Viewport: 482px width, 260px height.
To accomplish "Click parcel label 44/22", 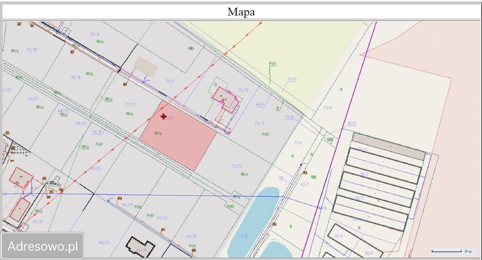I will pyautogui.click(x=81, y=124).
